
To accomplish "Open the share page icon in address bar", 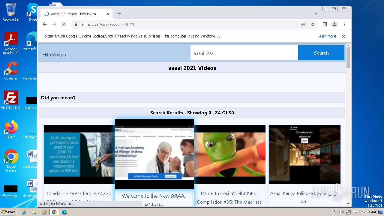I will coord(303,24).
